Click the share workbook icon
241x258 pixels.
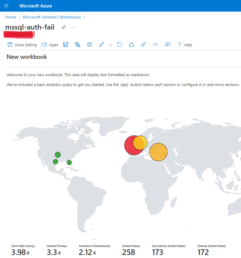131,44
